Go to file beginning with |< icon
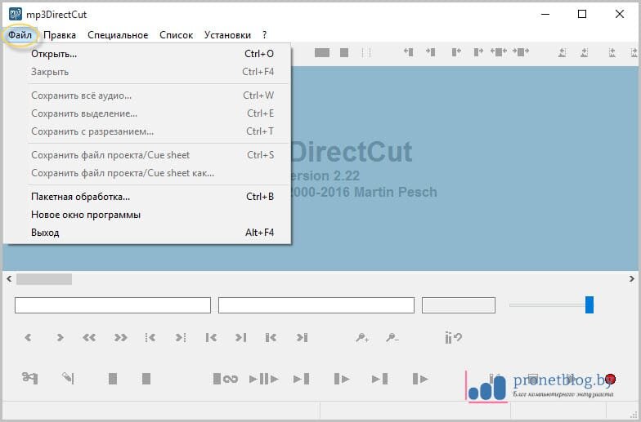641x422 pixels. [x=211, y=338]
